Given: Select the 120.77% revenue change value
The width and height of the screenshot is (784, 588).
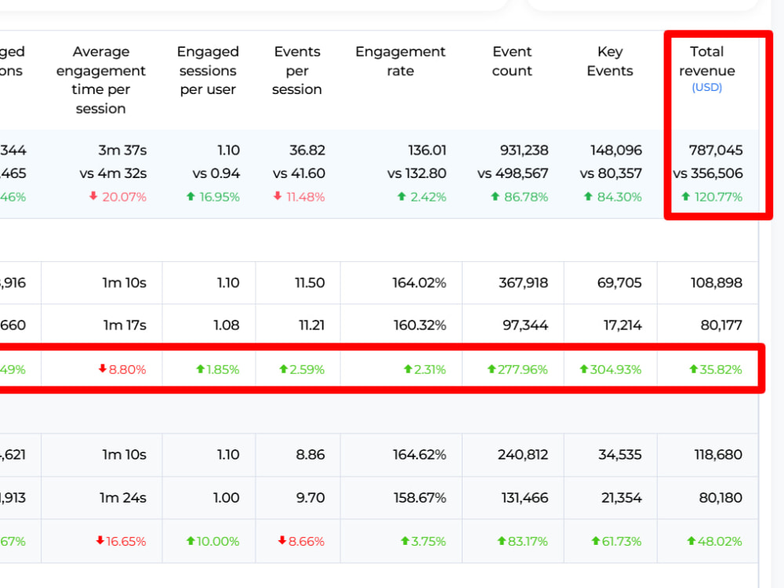Looking at the screenshot, I should click(x=718, y=197).
